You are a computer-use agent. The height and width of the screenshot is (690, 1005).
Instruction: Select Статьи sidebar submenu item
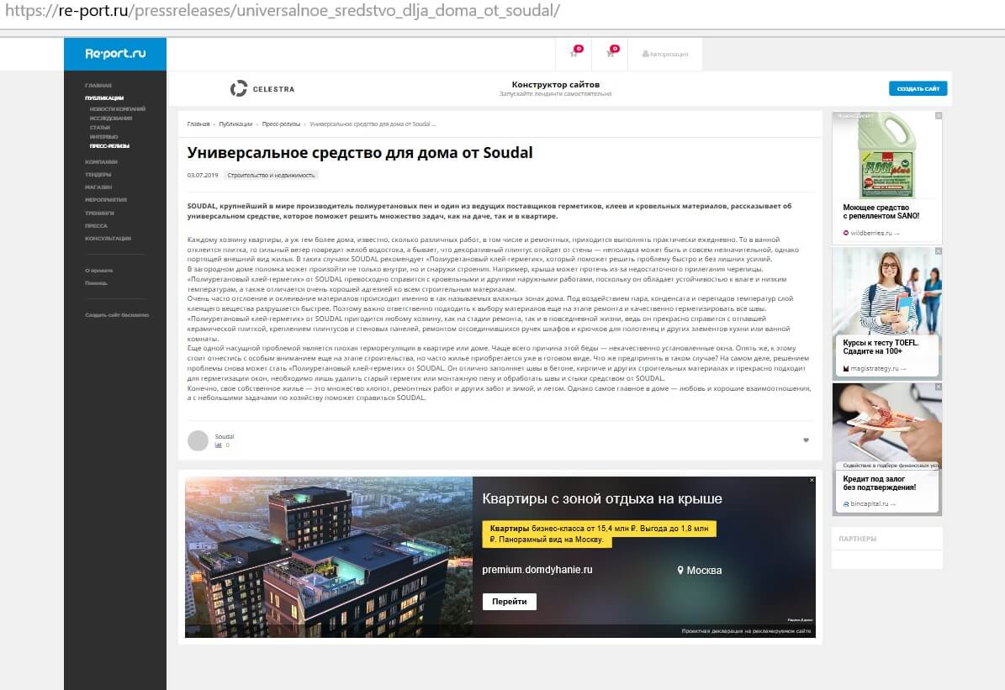point(100,128)
